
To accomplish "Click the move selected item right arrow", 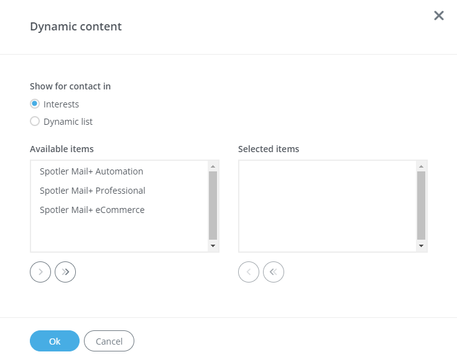I will 40,271.
